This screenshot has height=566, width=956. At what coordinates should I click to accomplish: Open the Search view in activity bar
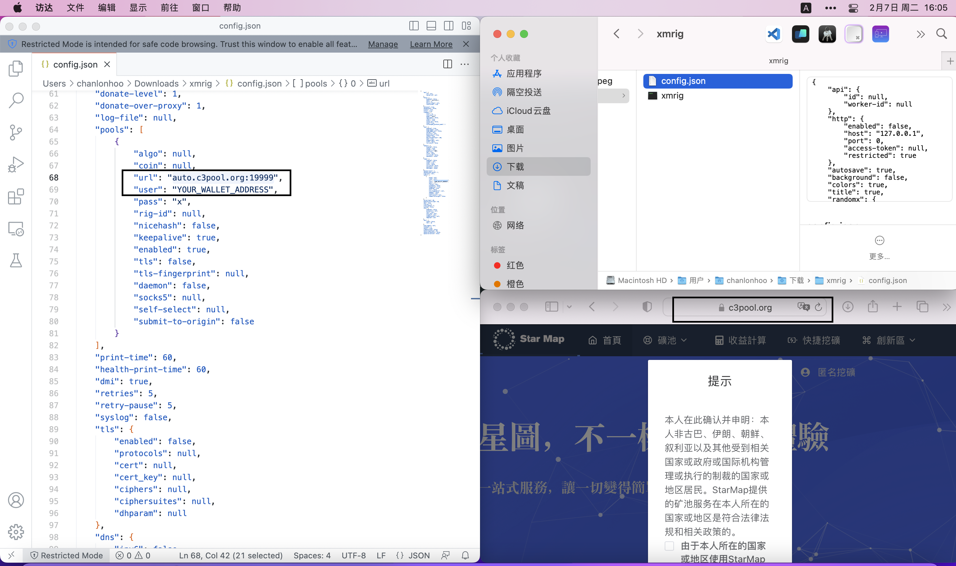coord(16,100)
